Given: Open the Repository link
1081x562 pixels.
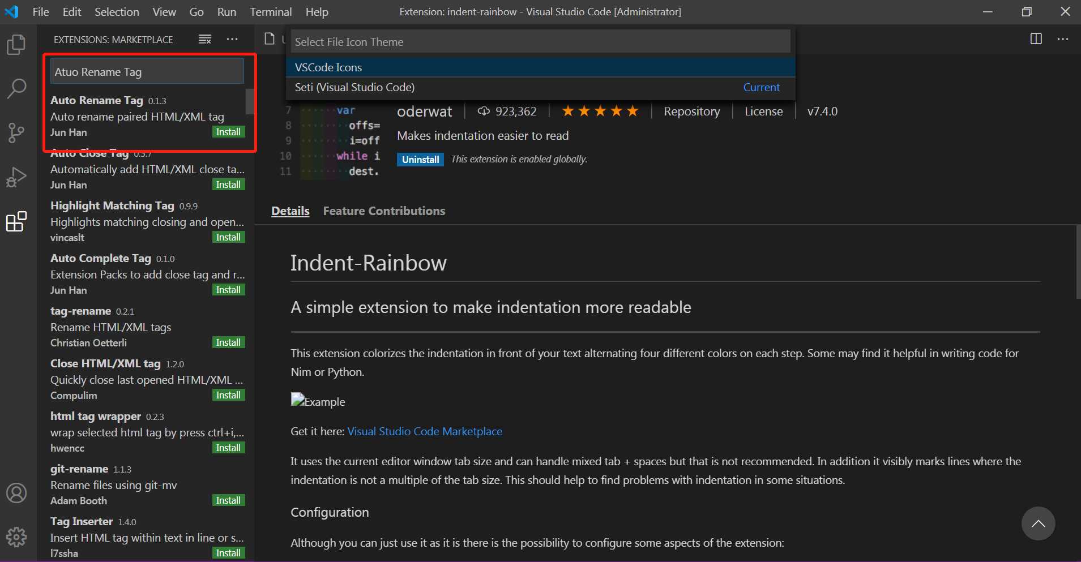Looking at the screenshot, I should 691,111.
